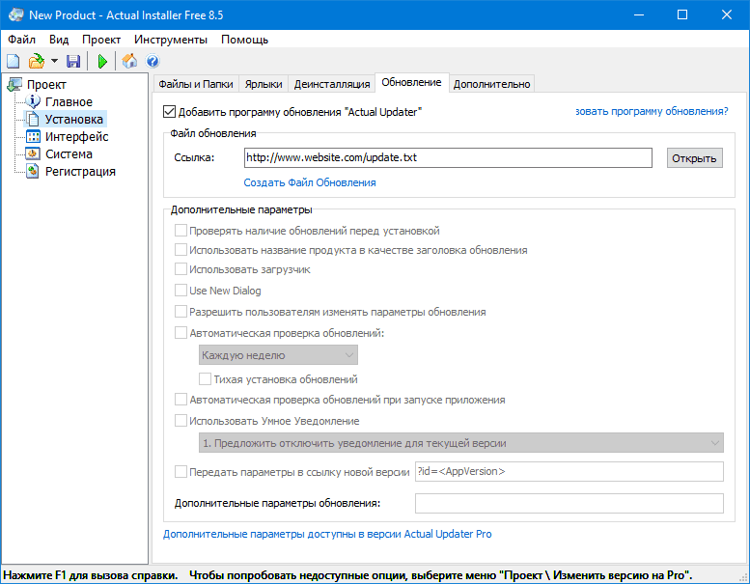
Task: Select Регистрация in project tree
Action: [x=80, y=171]
